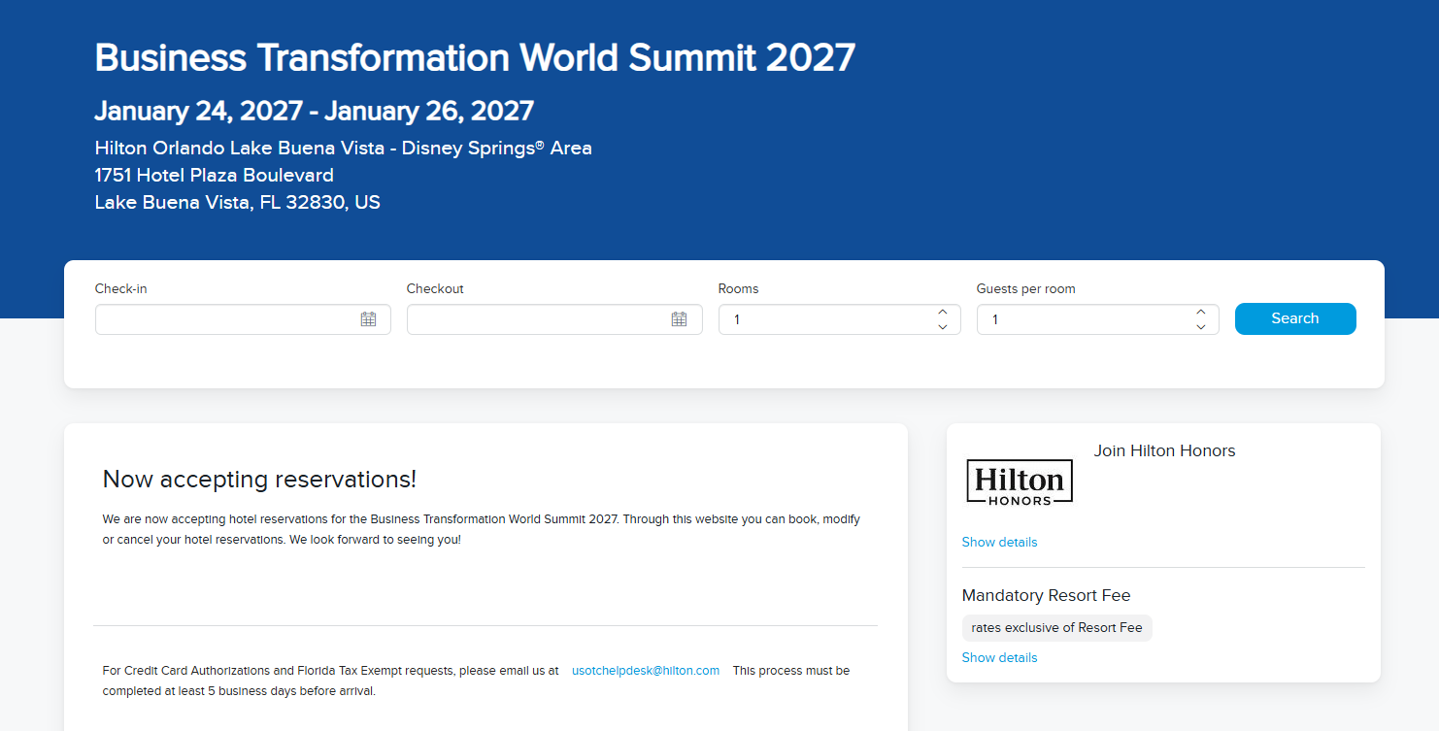Increase Guests per room with up arrow
The width and height of the screenshot is (1439, 731).
tap(1200, 313)
